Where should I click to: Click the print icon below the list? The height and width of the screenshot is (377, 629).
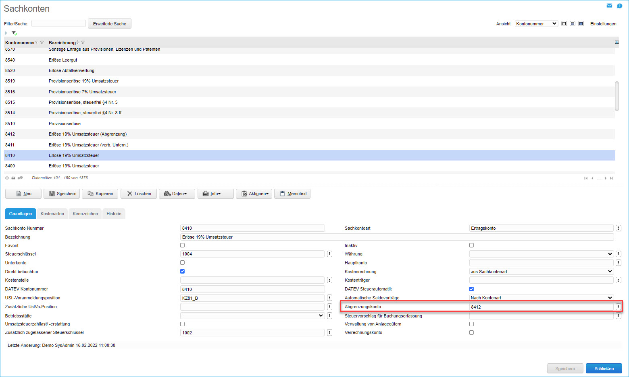[13, 178]
